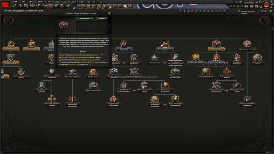Viewport: 274px width, 154px height.
Task: Select the Middle East diplomacy focus with the red dragon emblem
Action: (165, 45)
